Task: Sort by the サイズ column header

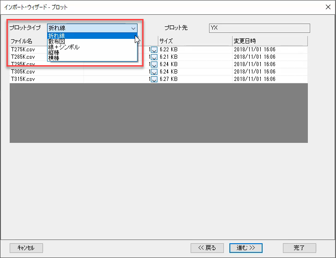Action: (x=195, y=41)
